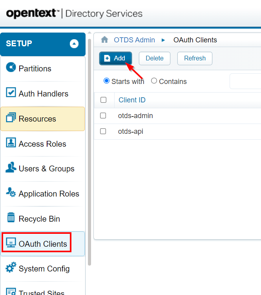Select the "Contains" radio button
This screenshot has height=295, width=261.
(x=154, y=81)
